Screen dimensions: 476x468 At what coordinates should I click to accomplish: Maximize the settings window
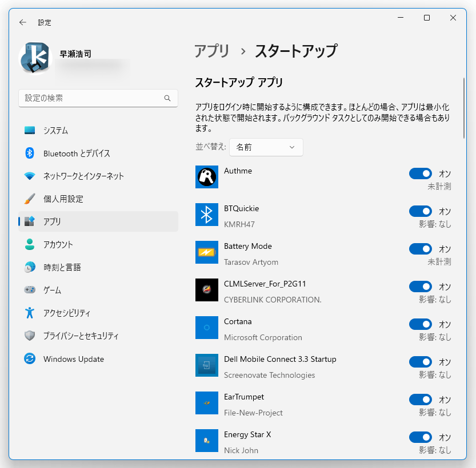(426, 18)
